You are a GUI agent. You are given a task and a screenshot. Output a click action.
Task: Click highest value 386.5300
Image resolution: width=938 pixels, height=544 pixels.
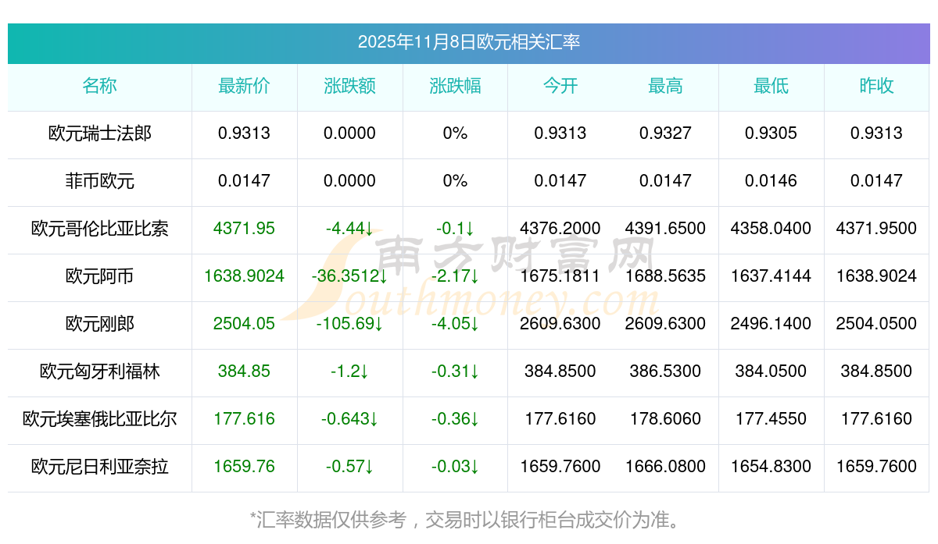tap(665, 372)
